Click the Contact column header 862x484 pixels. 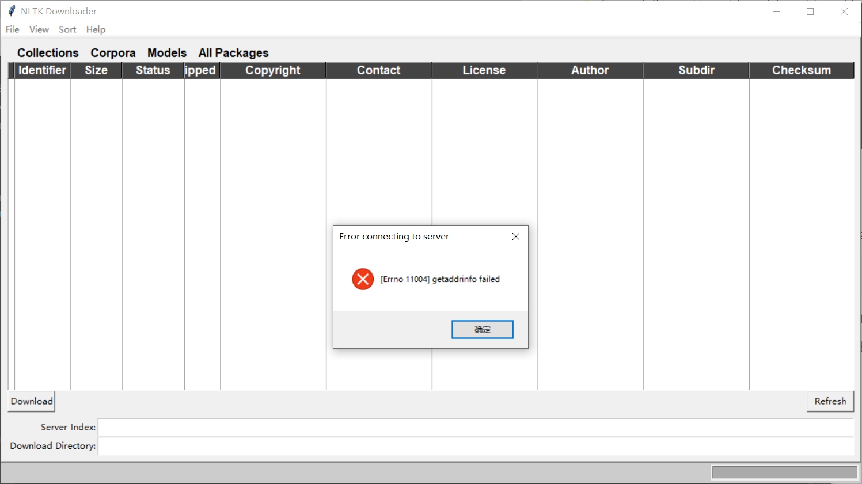tap(379, 70)
